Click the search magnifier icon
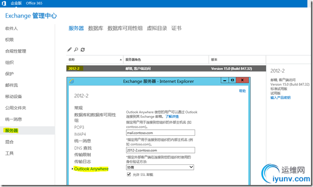The image size is (313, 187). 76,50
